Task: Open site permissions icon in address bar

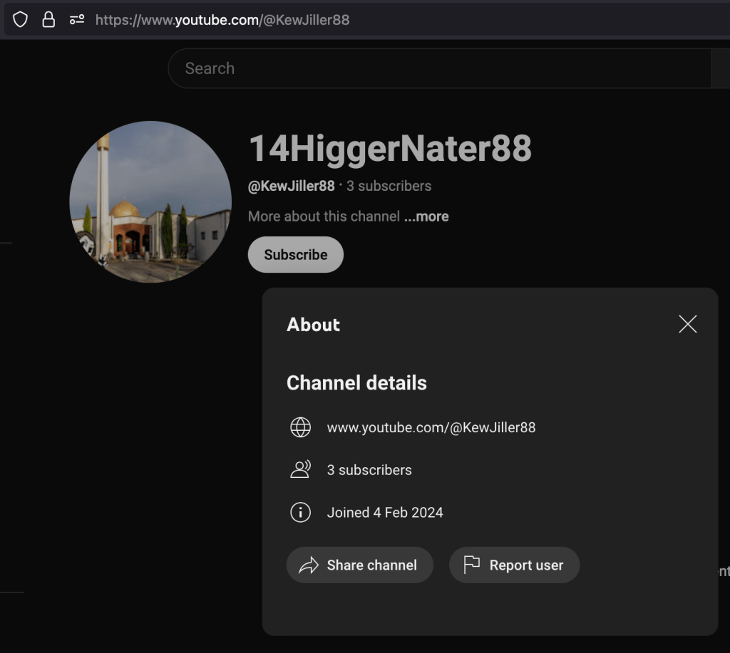Action: (76, 20)
